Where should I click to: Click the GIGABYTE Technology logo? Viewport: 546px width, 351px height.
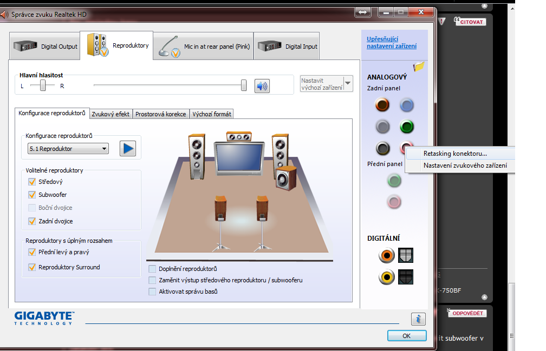pyautogui.click(x=44, y=318)
